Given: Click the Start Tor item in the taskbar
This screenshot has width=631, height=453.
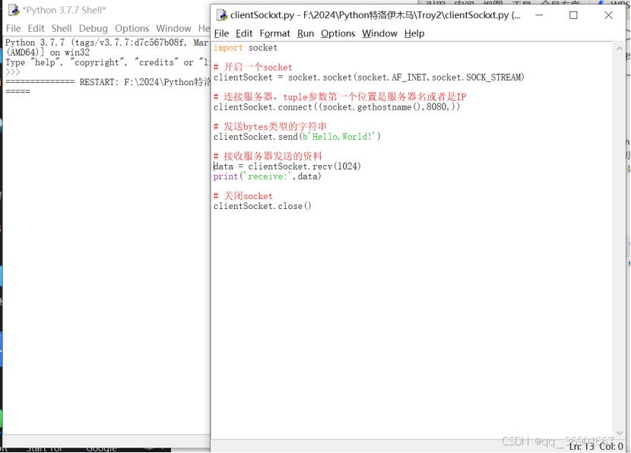Looking at the screenshot, I should click(44, 448).
